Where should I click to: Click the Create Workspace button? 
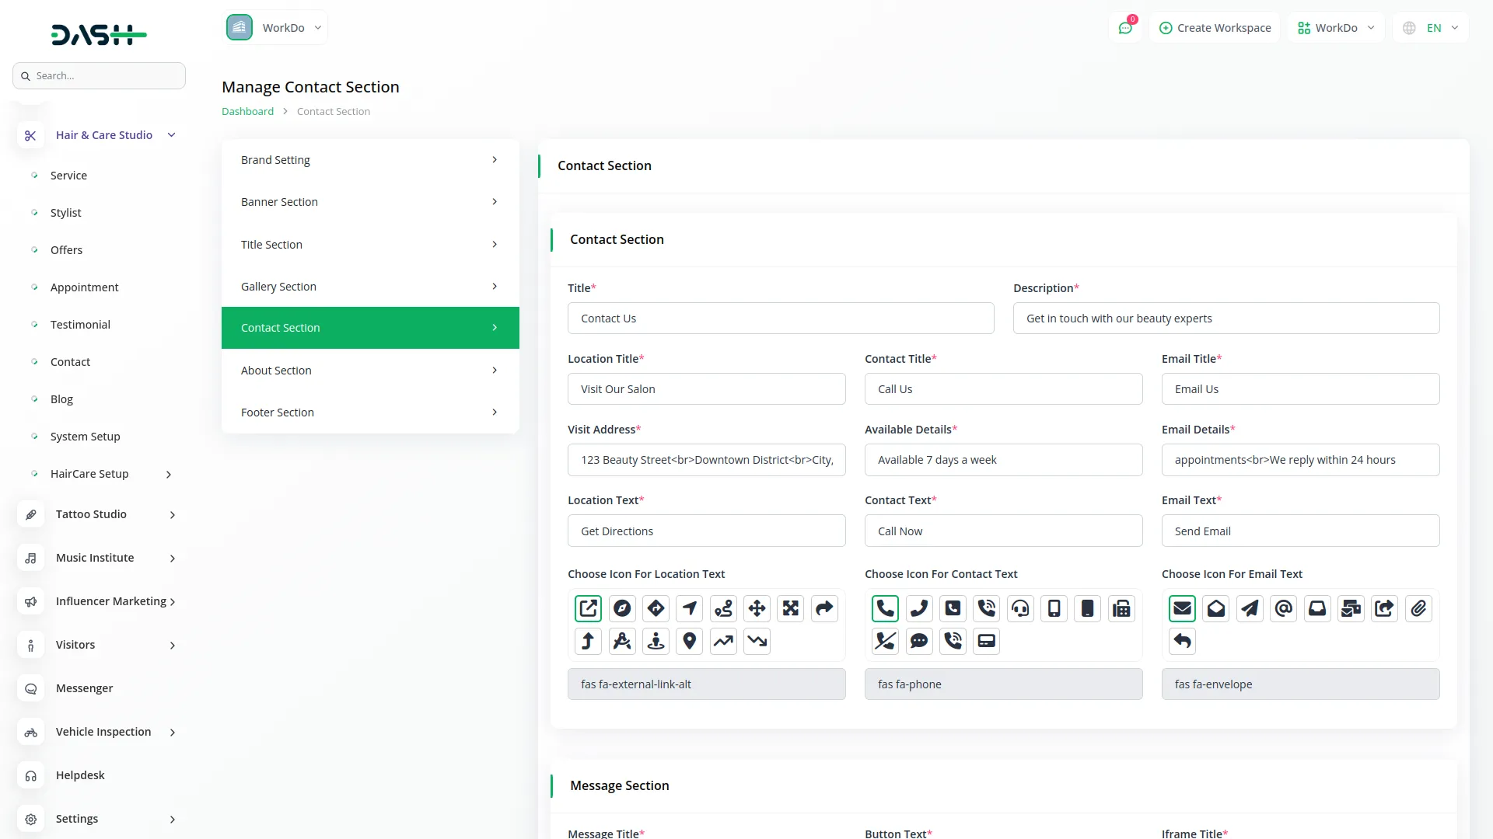[x=1215, y=28]
